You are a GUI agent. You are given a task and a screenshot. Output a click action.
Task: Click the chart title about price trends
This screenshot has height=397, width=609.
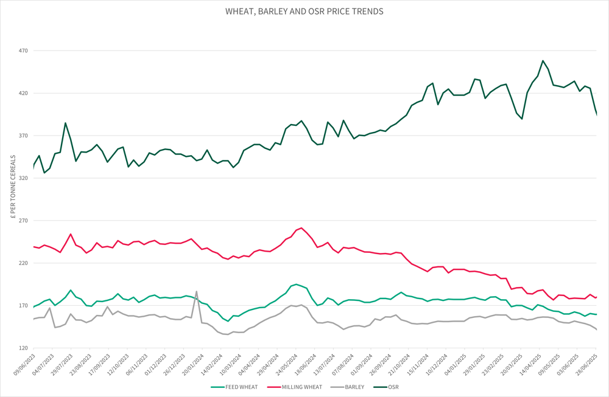click(304, 12)
